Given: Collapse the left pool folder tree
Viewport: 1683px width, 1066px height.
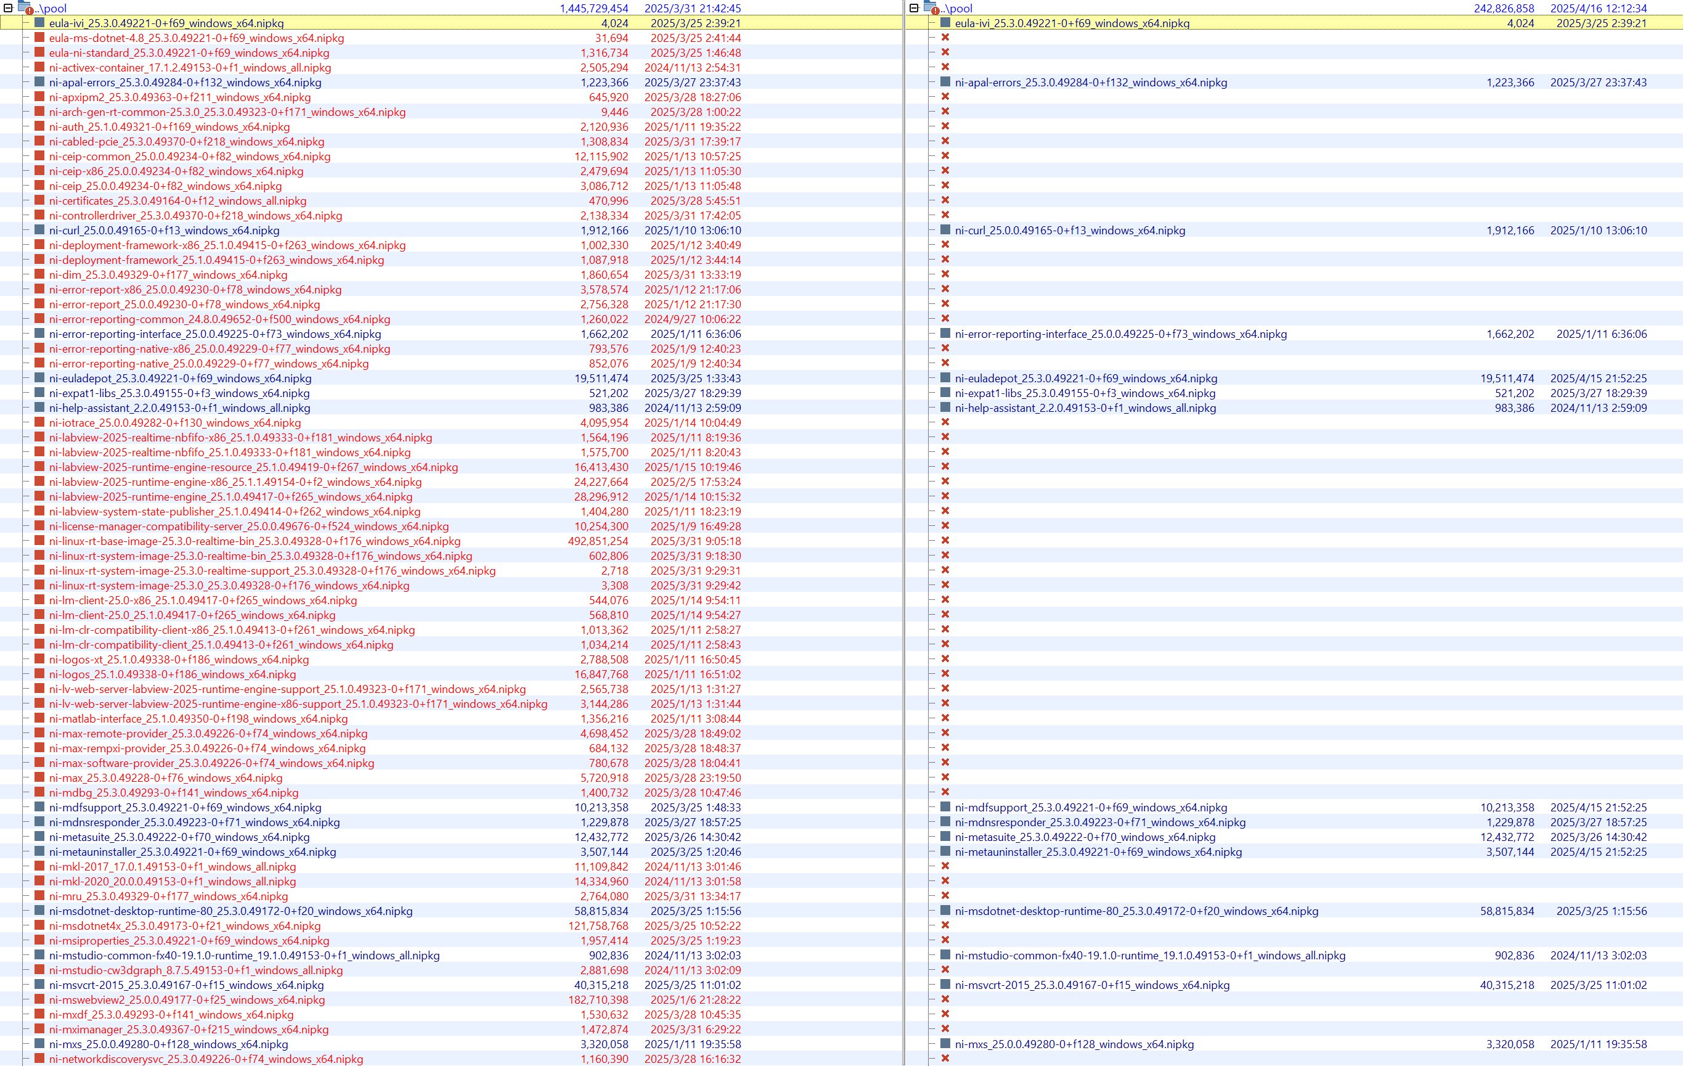Looking at the screenshot, I should [7, 9].
